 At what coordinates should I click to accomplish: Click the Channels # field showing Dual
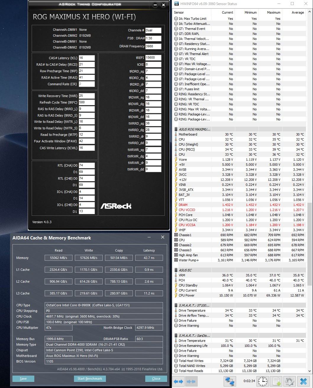[x=153, y=30]
